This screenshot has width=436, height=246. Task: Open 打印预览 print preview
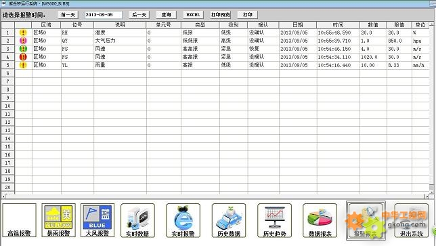tap(220, 15)
